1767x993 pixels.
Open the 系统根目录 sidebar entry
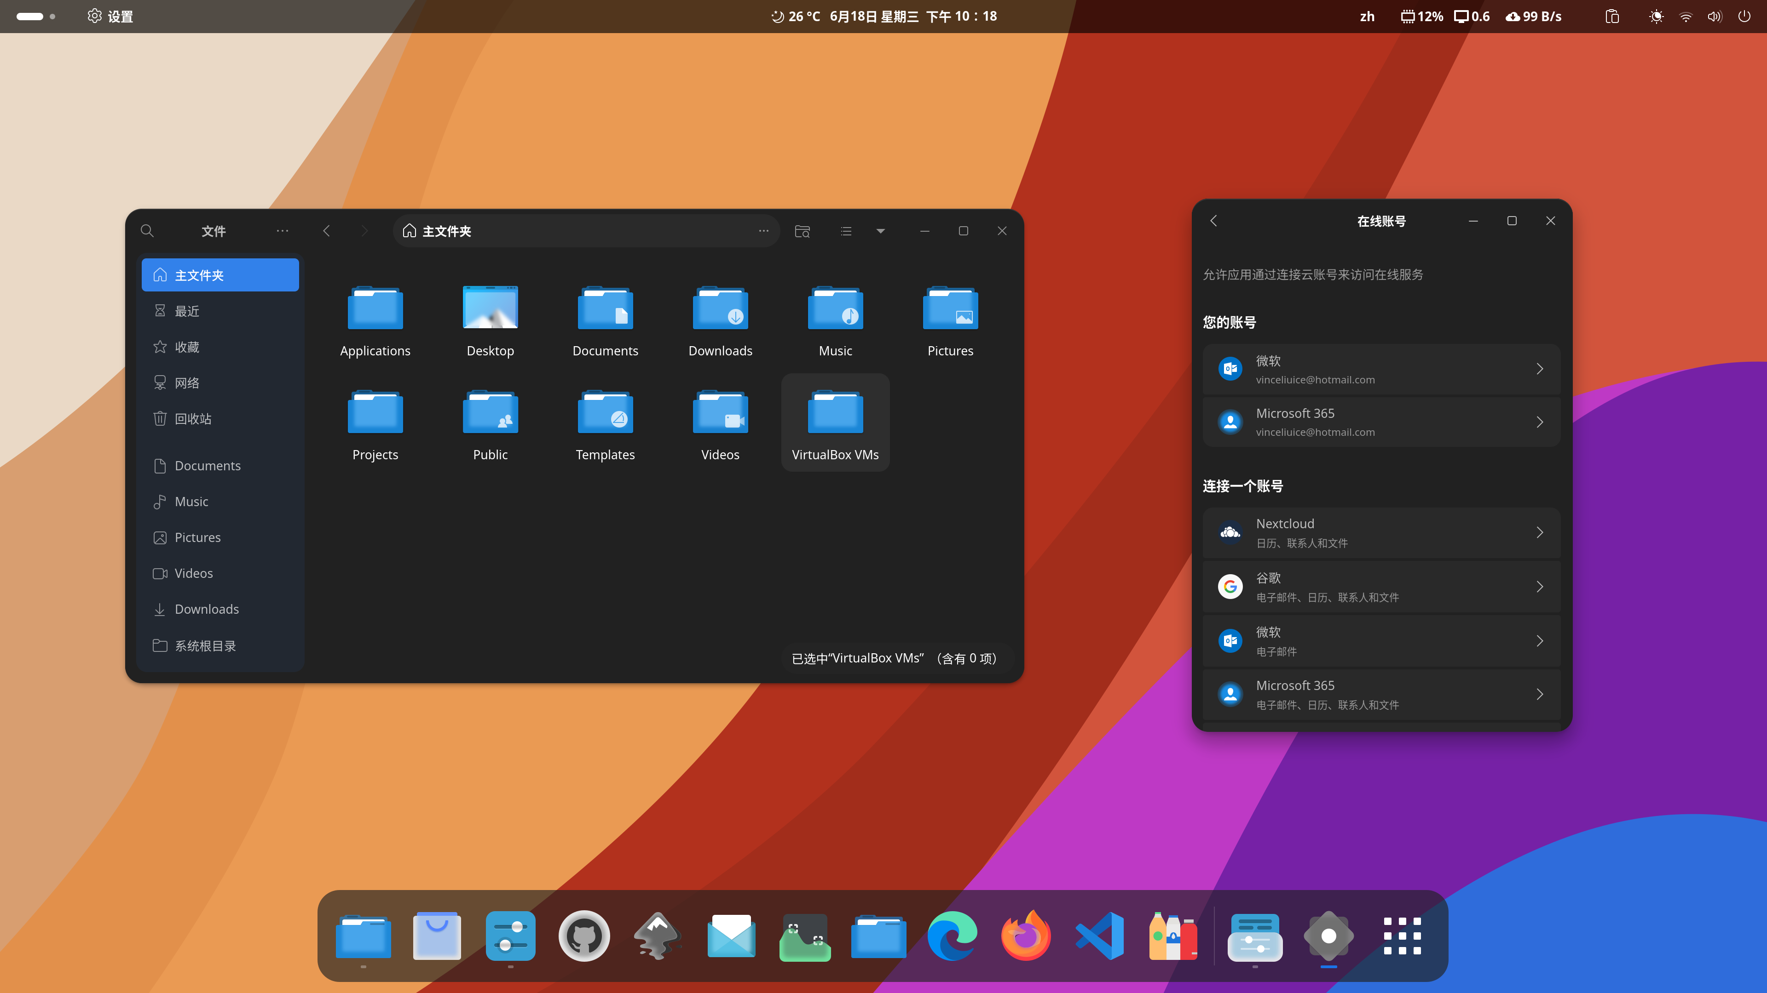click(220, 645)
